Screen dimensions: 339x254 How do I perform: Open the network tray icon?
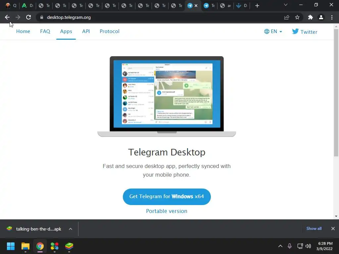click(x=300, y=246)
